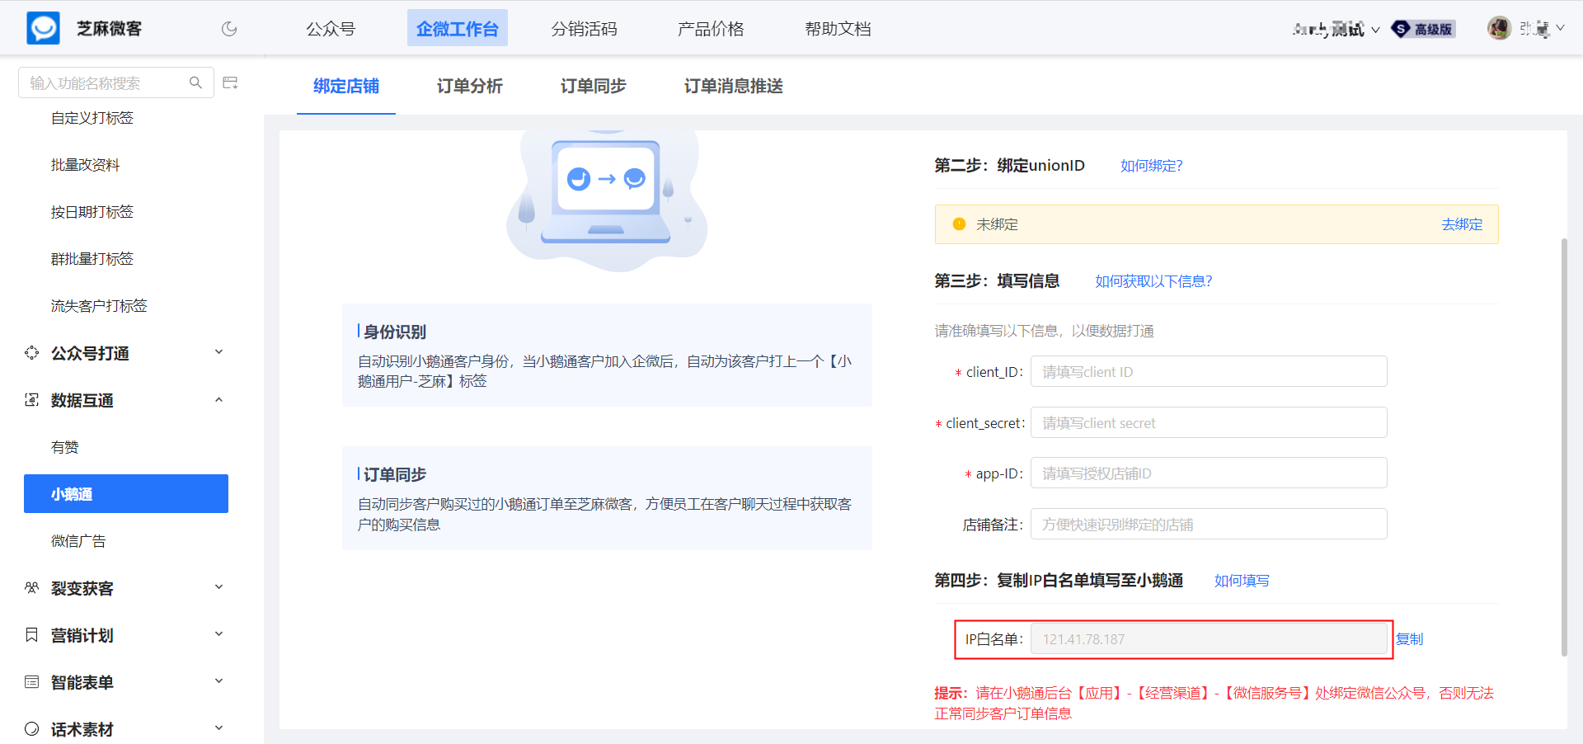The width and height of the screenshot is (1583, 744).
Task: Select 按日期打标签 in the sidebar
Action: (92, 212)
